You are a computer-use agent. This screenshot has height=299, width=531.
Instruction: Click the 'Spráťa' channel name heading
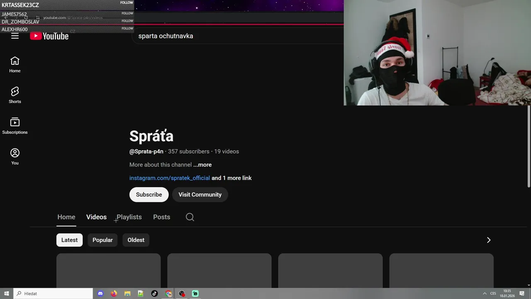[151, 136]
